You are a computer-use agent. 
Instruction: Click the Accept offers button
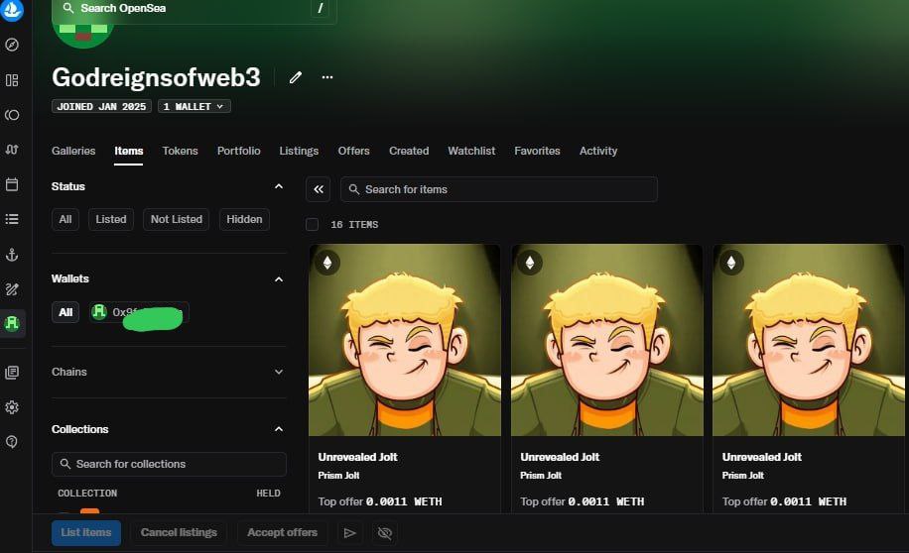point(282,533)
